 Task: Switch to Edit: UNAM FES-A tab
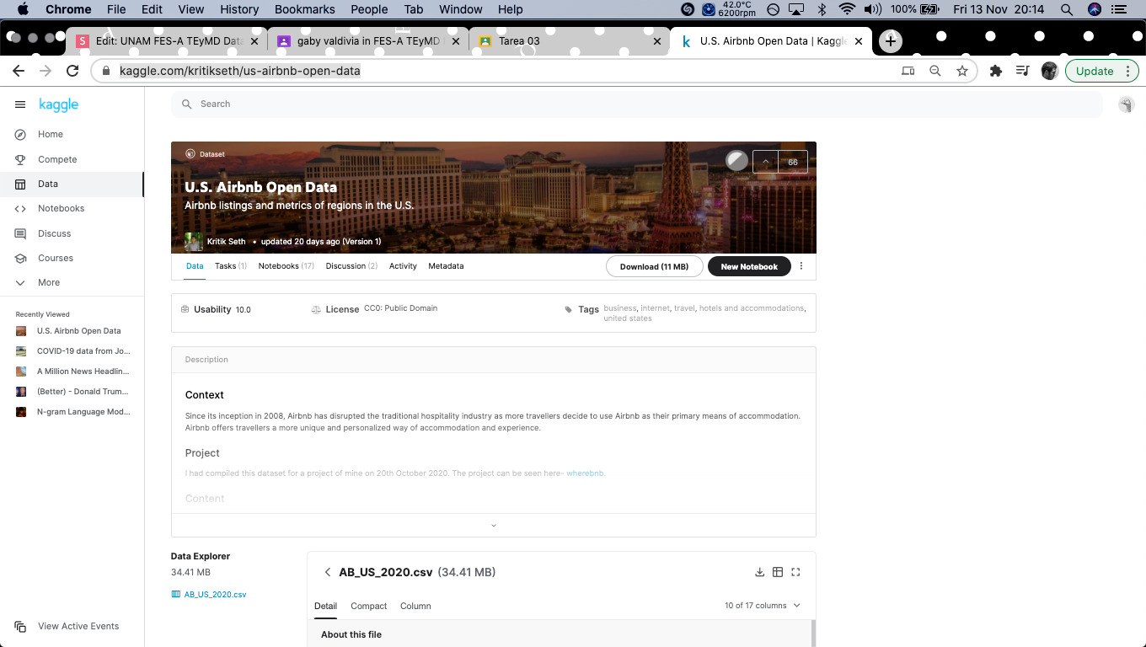coord(168,40)
